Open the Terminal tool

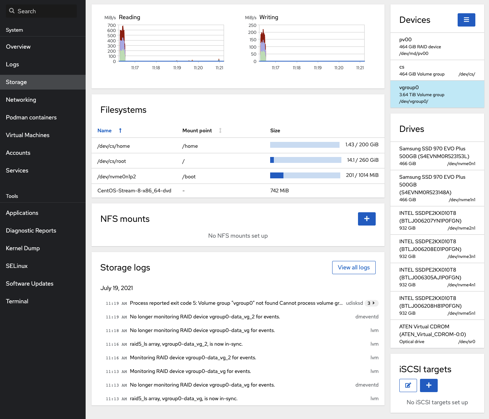17,301
